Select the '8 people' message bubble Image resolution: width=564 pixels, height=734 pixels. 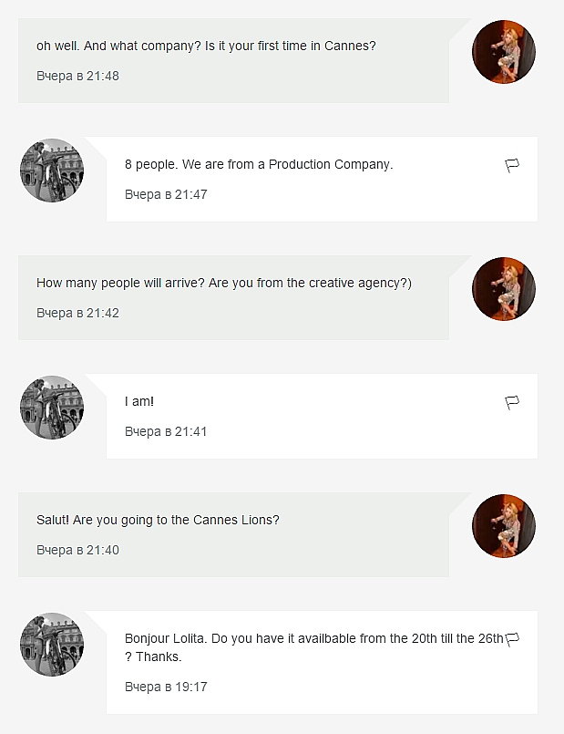pos(259,165)
